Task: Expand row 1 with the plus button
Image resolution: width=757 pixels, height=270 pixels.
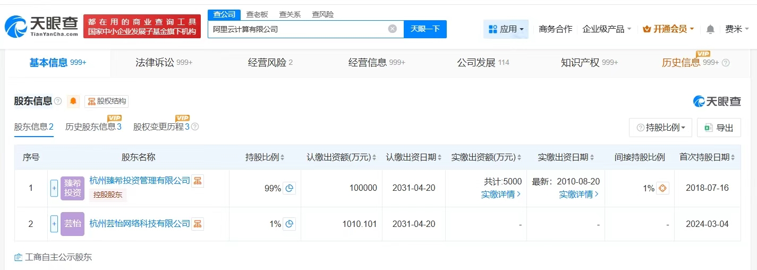Action: click(x=54, y=188)
